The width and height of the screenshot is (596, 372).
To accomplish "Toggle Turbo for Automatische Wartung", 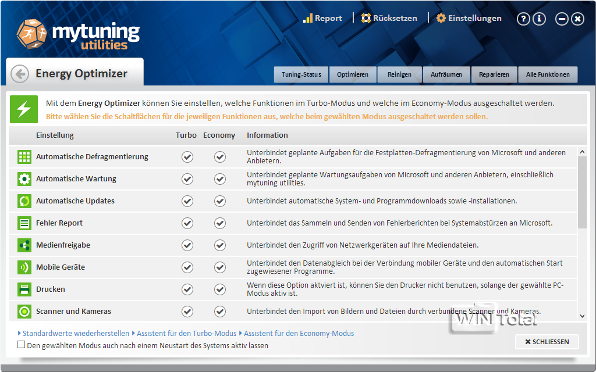I will point(187,179).
